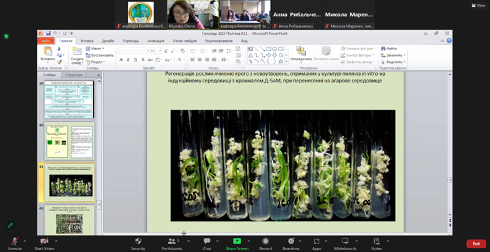Select the text box shape in the shapes gallery
Screen dimensions: 490x252
pos(250,49)
